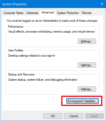Image resolution: width=106 pixels, height=121 pixels.
Task: Click the Startup and Recovery group heading
Action: [x=21, y=74]
